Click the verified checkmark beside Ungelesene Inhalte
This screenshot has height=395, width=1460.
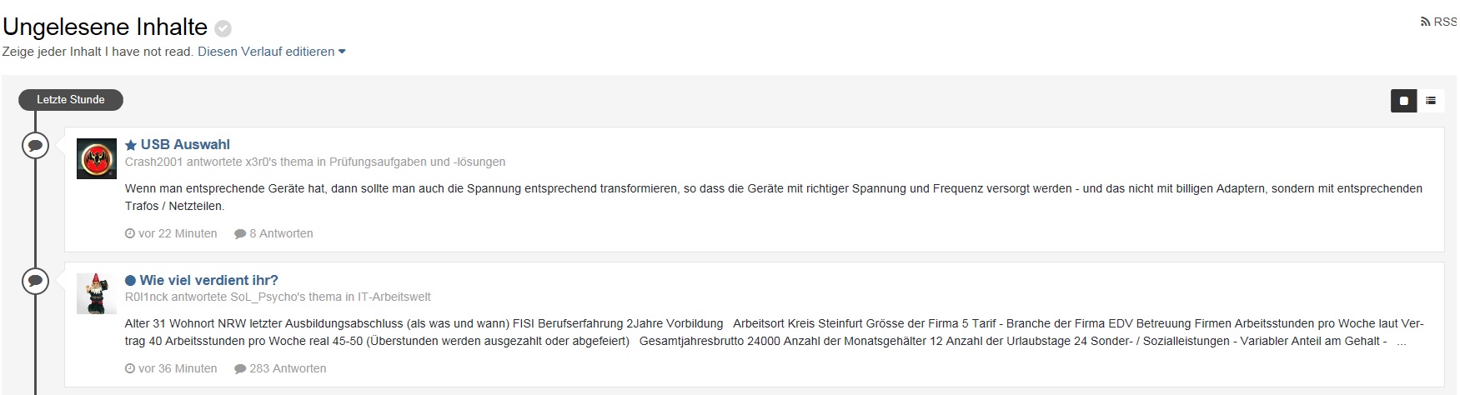pos(223,28)
